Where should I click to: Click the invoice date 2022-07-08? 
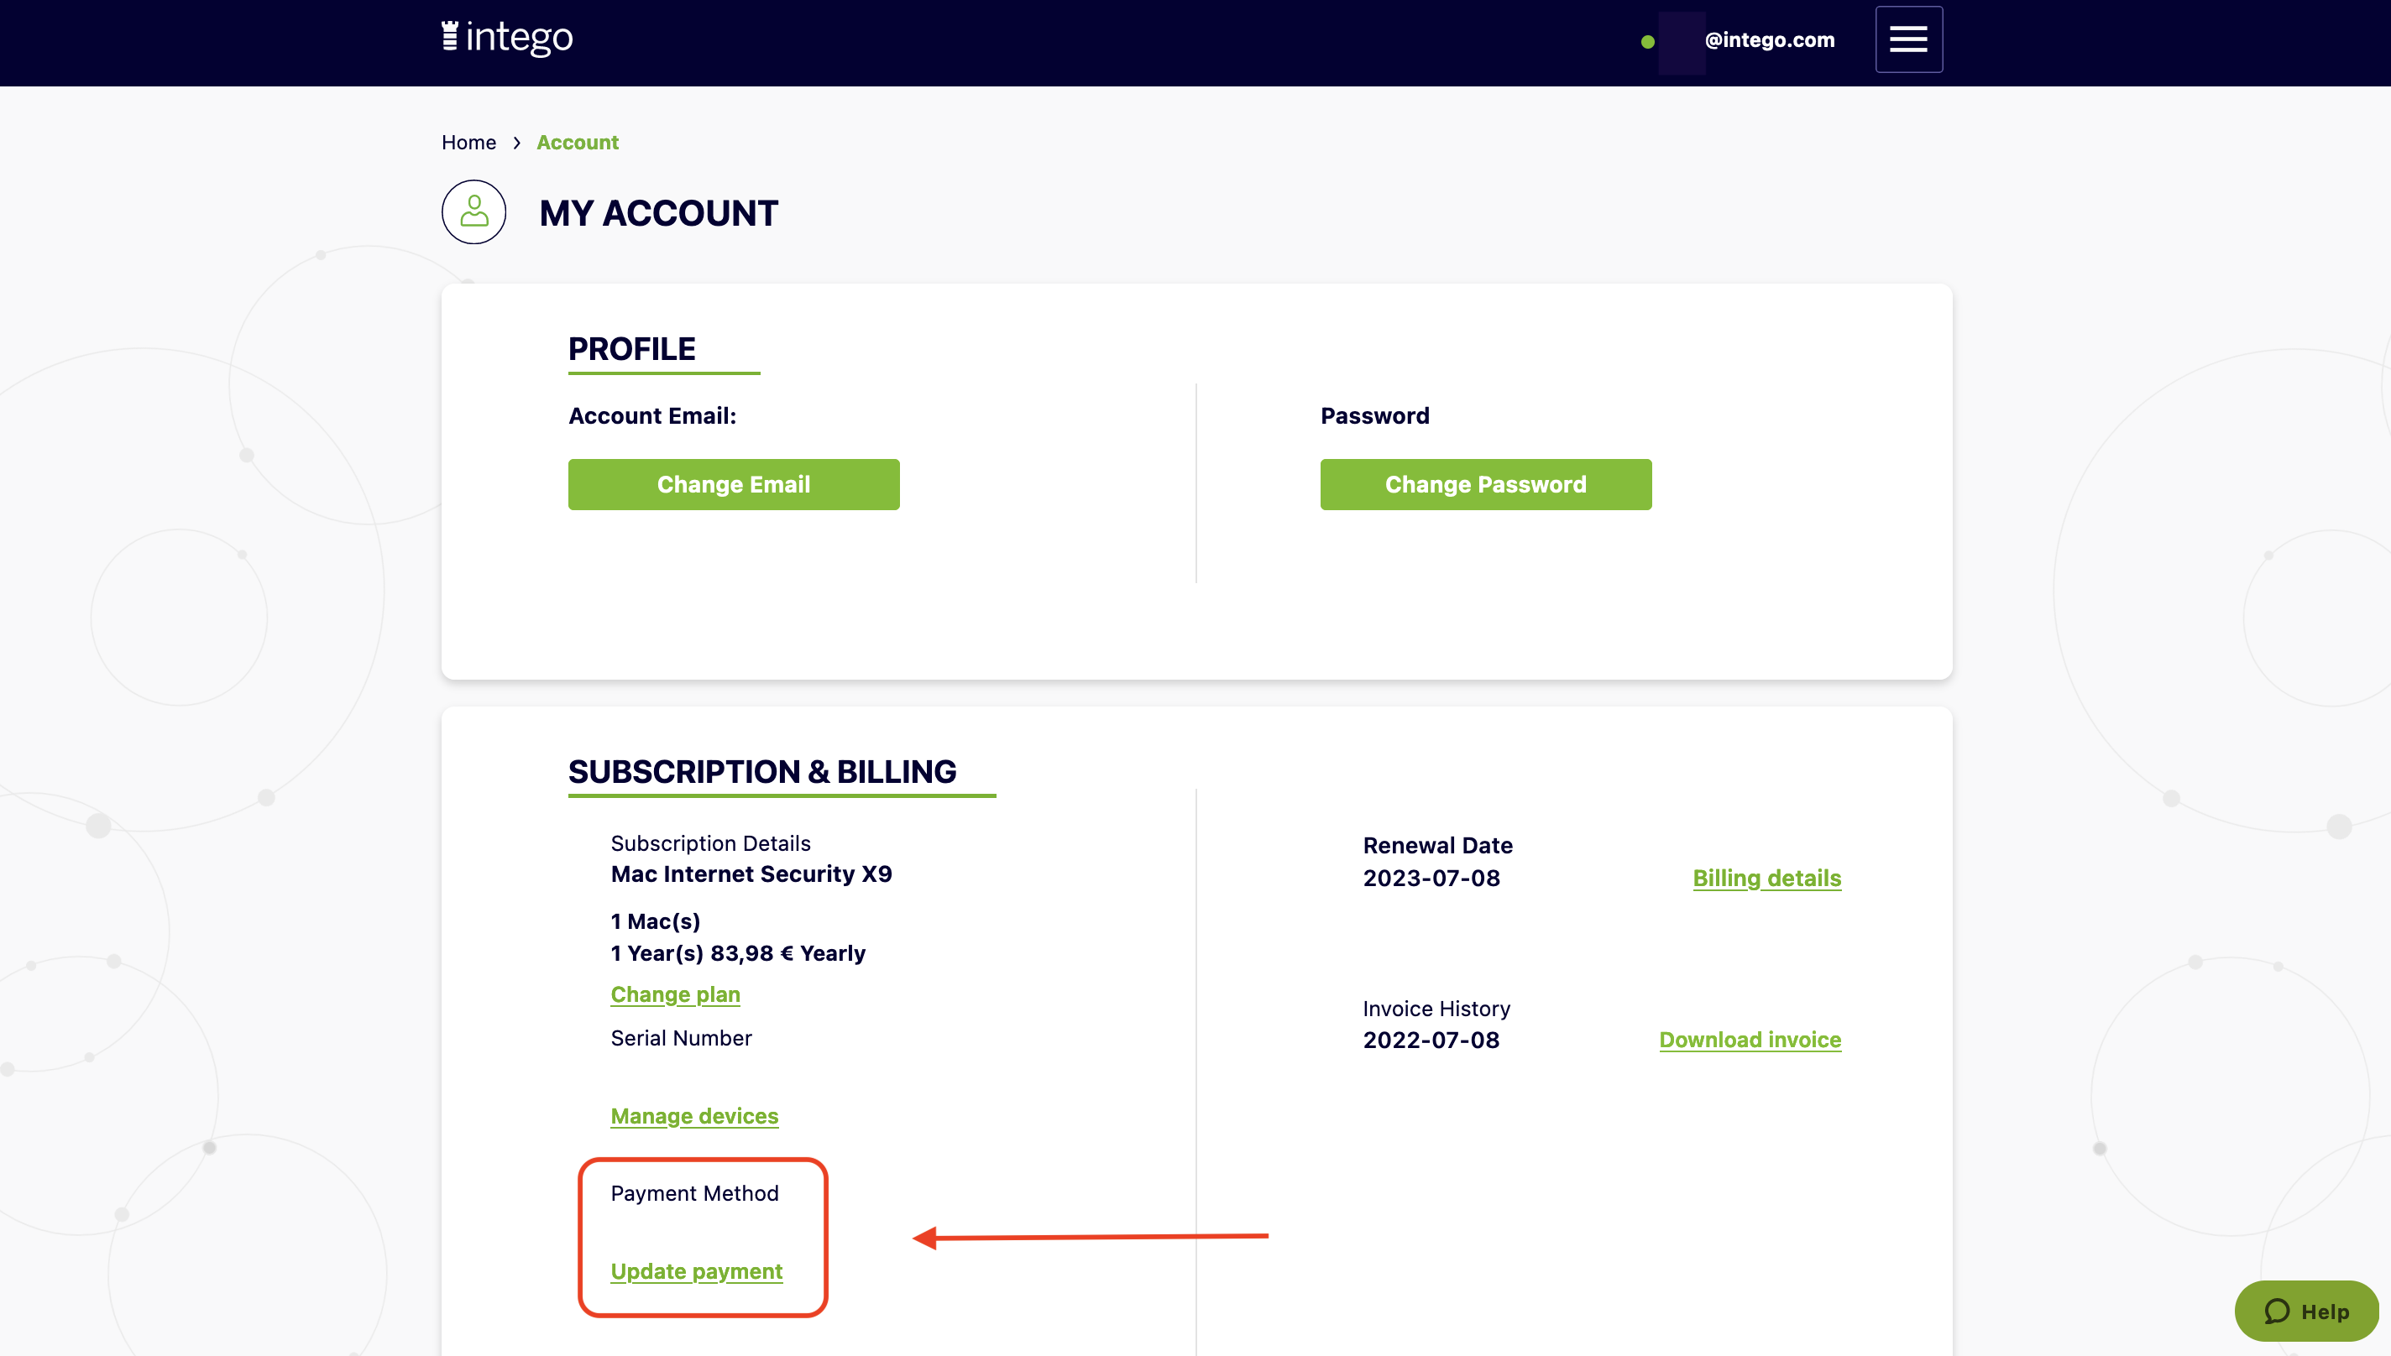coord(1431,1040)
